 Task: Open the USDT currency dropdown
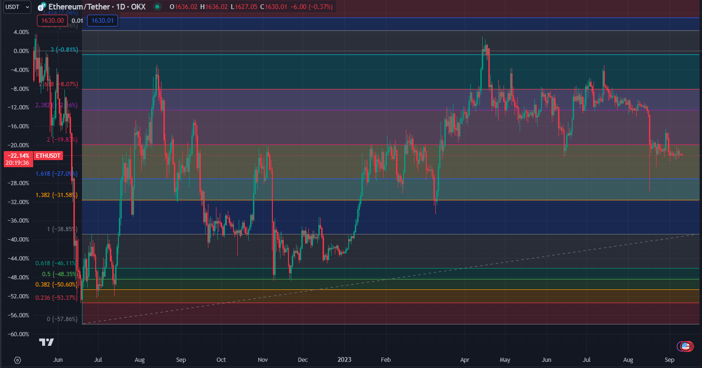pyautogui.click(x=17, y=7)
